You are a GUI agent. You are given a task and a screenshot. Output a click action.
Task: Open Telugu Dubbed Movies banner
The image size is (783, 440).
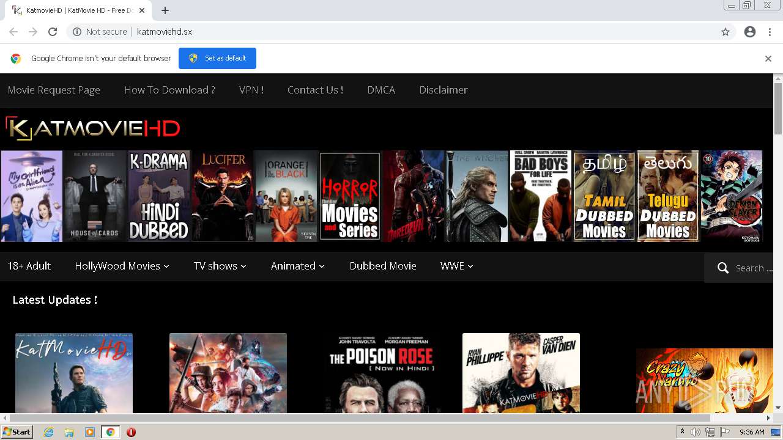point(668,196)
